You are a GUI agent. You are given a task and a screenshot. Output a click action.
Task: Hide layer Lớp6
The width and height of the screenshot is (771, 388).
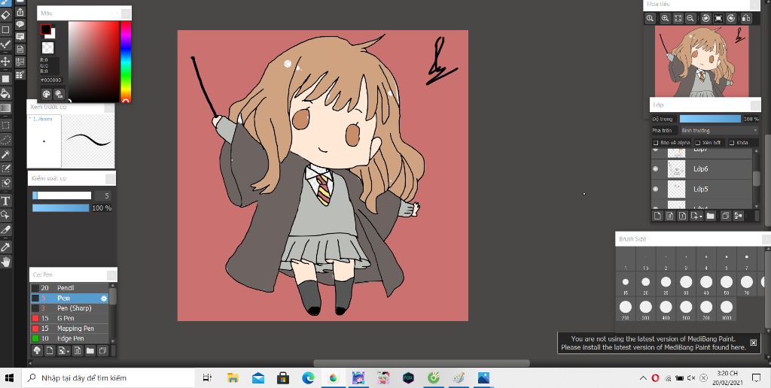click(656, 169)
